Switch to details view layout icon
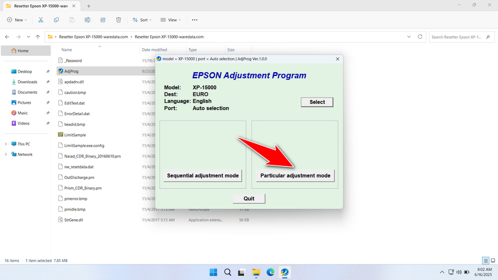Screen dimensions: 498x280 pos(486,261)
